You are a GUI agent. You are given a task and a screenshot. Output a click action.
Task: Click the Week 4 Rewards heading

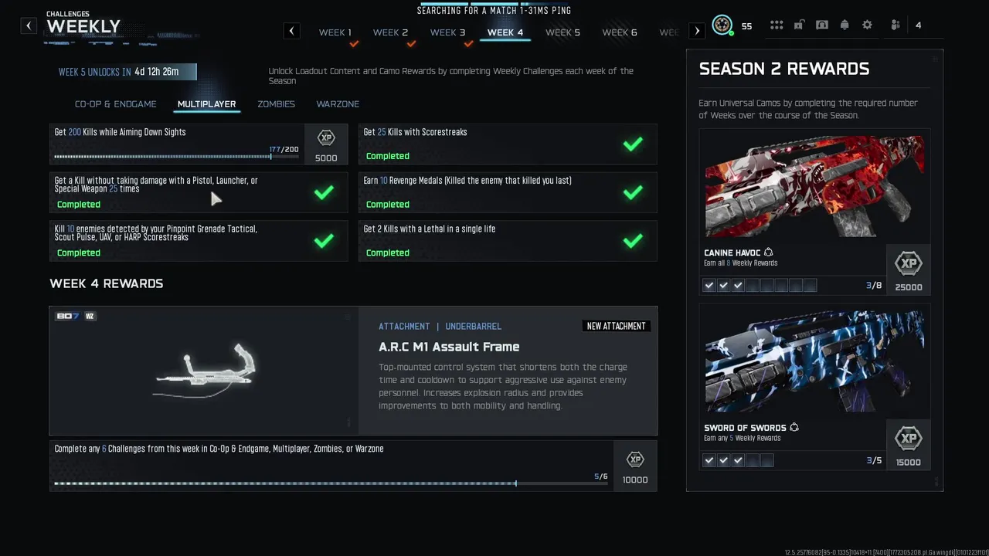[107, 283]
